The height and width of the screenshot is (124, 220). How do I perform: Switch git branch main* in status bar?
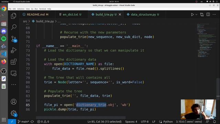23,122
